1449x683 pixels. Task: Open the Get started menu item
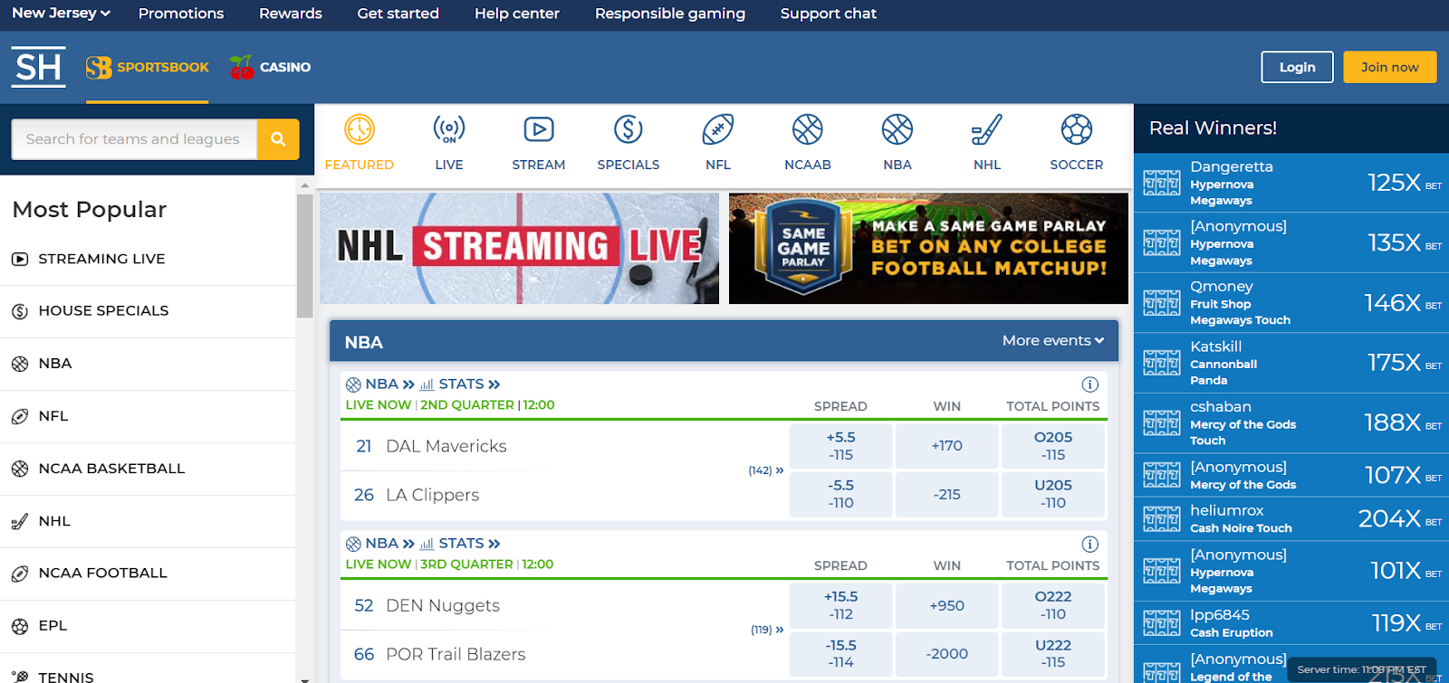[x=398, y=14]
